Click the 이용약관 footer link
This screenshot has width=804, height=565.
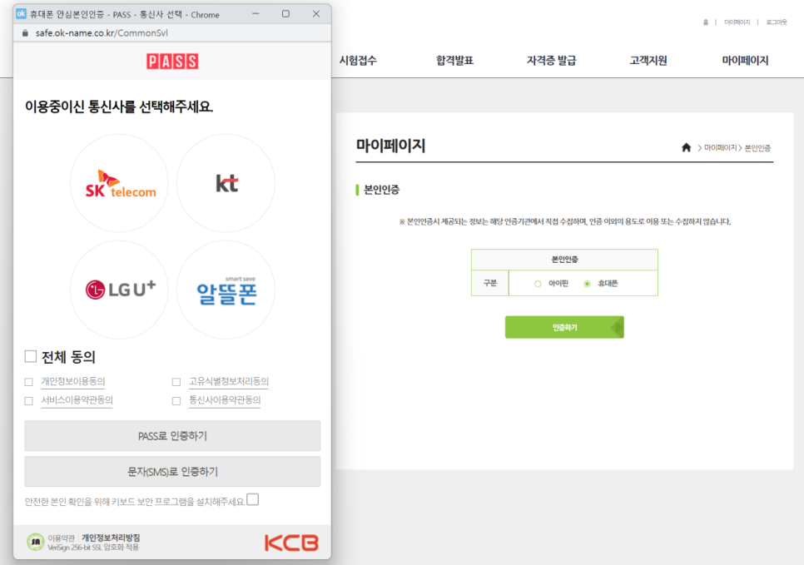point(61,538)
